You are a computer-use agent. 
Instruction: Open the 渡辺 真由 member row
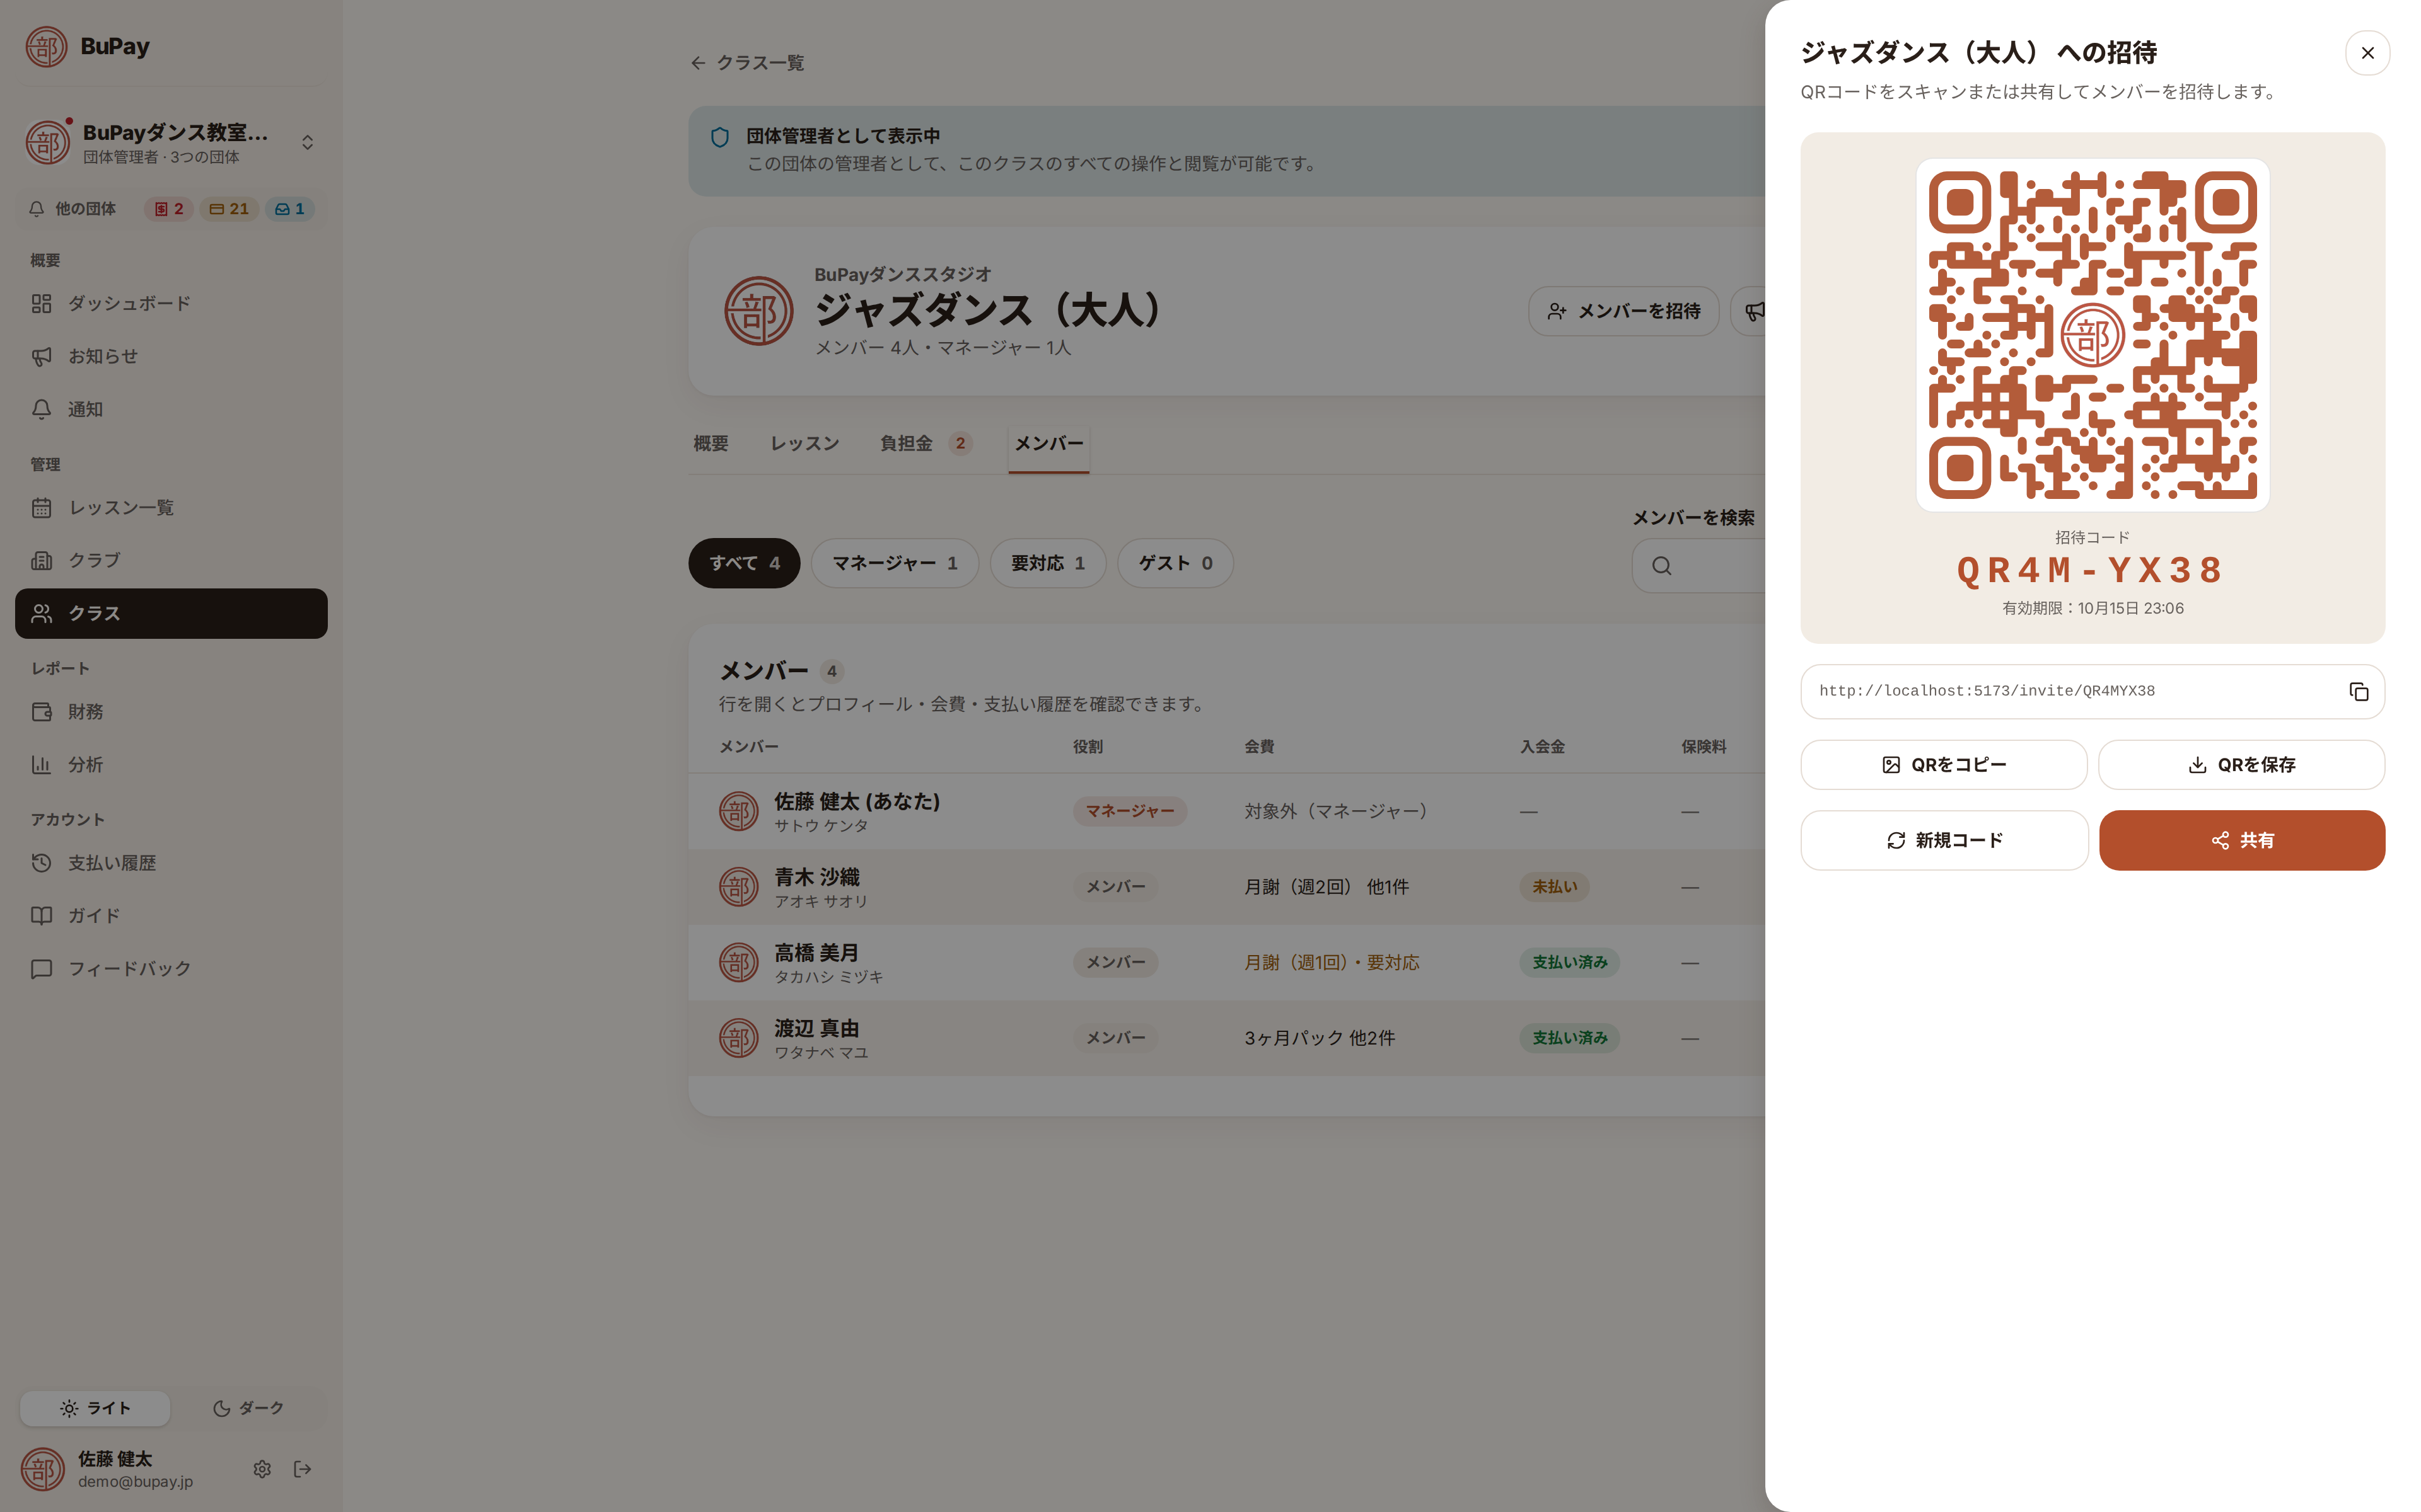1226,1038
